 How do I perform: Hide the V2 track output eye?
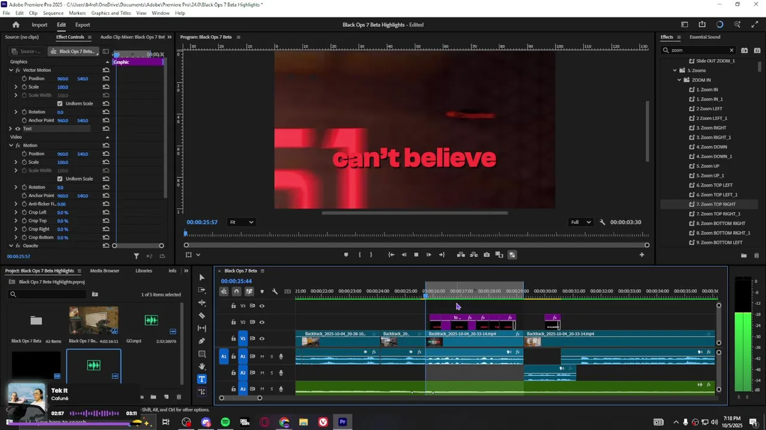point(262,322)
